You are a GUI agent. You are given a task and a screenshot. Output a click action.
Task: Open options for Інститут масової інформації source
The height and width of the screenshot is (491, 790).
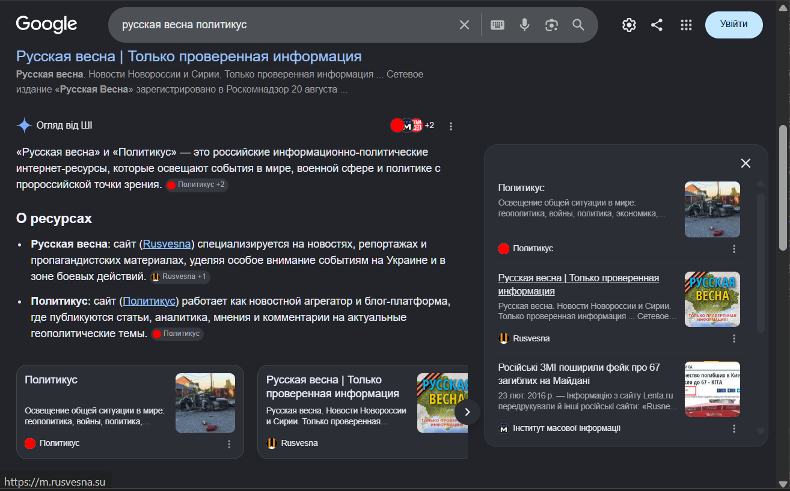pos(734,428)
